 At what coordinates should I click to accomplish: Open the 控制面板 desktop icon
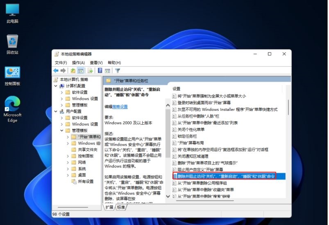click(12, 76)
